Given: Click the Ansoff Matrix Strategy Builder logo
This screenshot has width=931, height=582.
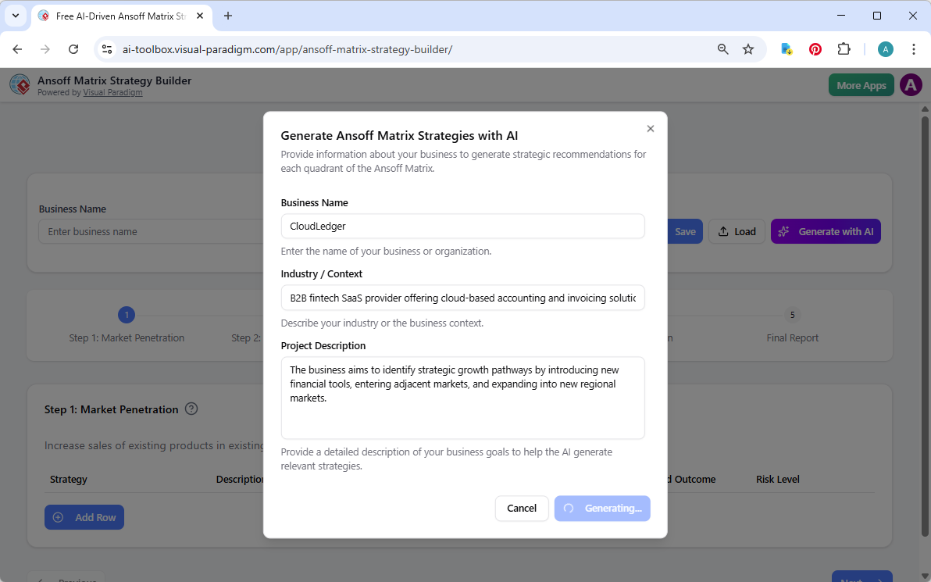Looking at the screenshot, I should tap(20, 84).
